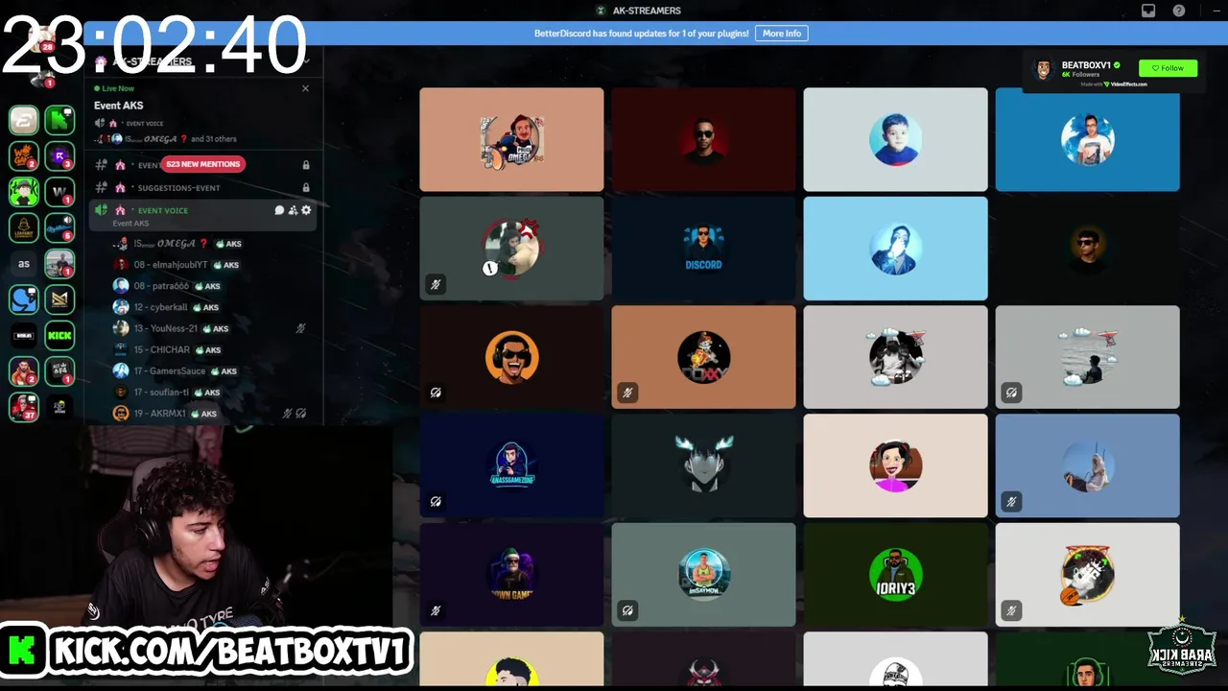Focus the Down Game avatar tile
1228x691 pixels.
[x=511, y=574]
